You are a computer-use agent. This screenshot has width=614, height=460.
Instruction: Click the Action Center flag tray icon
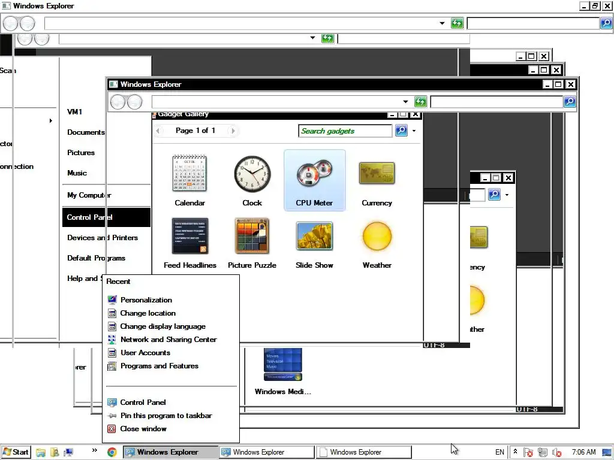(x=528, y=452)
